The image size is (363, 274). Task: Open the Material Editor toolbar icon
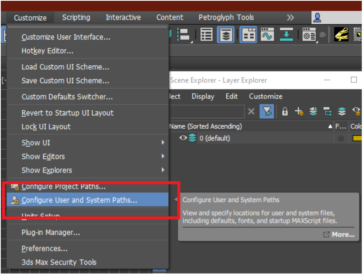(x=309, y=35)
